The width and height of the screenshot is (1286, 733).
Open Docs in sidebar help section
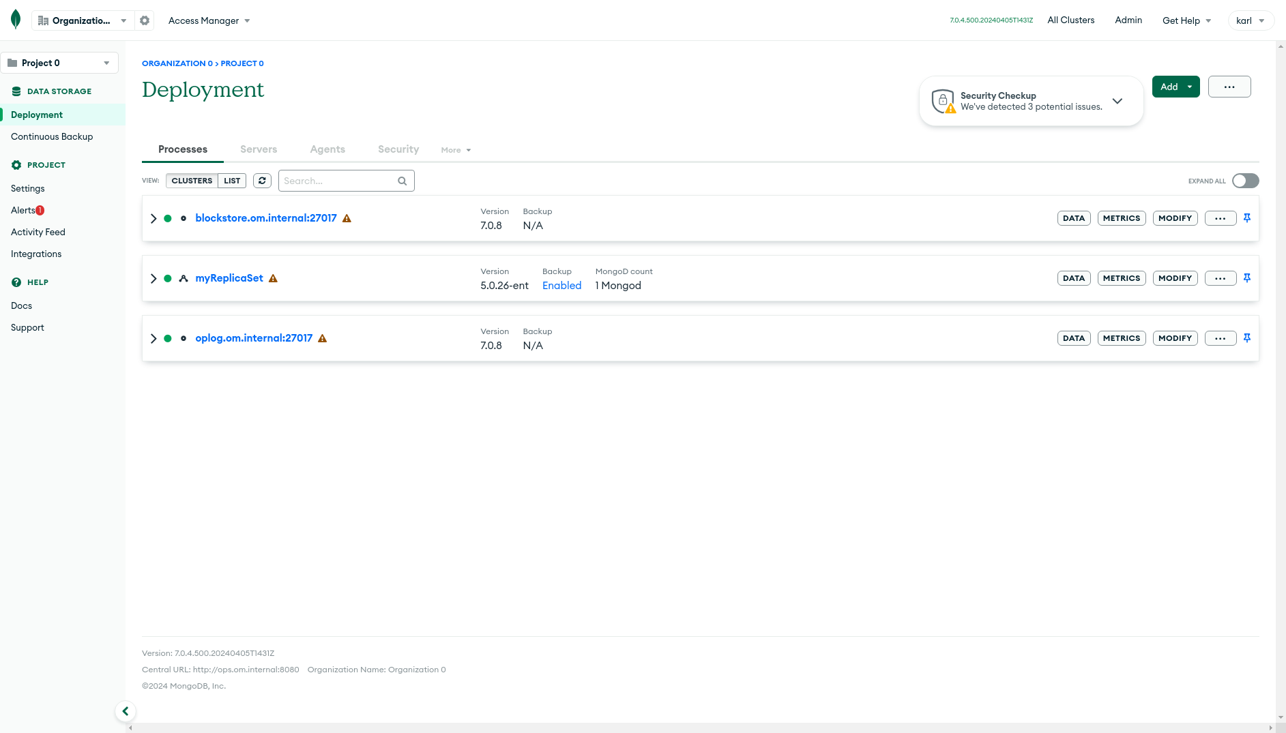click(22, 305)
